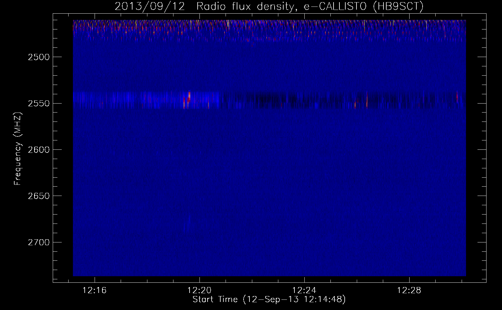Click the date '2013/09/12' in the title
502x310 pixels.
point(150,6)
